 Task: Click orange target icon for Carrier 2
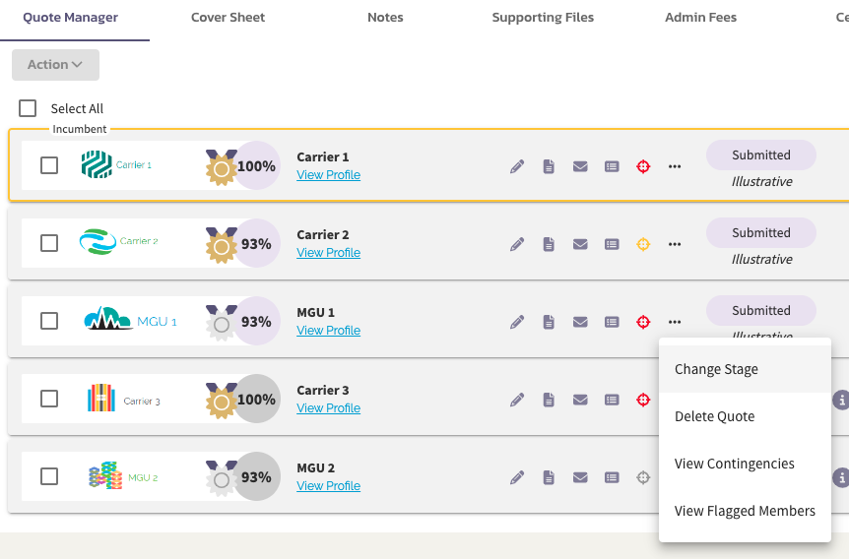pos(643,244)
